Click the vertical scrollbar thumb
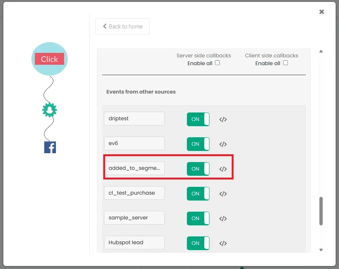Image resolution: width=339 pixels, height=269 pixels. click(x=321, y=211)
